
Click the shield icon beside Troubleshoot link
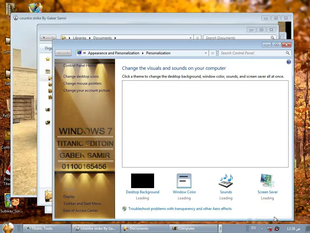(124, 209)
